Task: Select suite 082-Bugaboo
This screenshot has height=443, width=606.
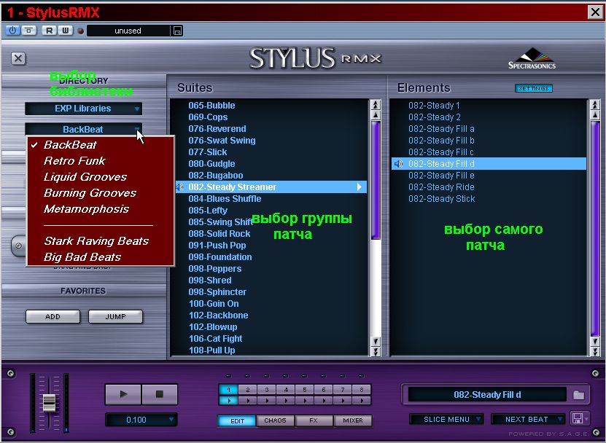Action: pos(216,176)
